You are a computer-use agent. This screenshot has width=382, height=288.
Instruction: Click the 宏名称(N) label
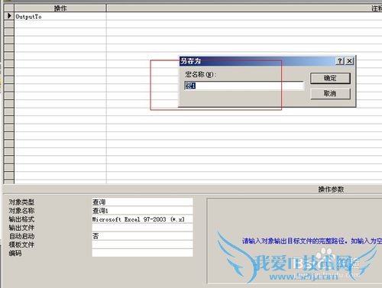tap(200, 74)
